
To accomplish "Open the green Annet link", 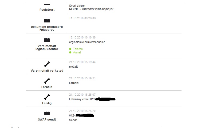I will (x=77, y=52).
